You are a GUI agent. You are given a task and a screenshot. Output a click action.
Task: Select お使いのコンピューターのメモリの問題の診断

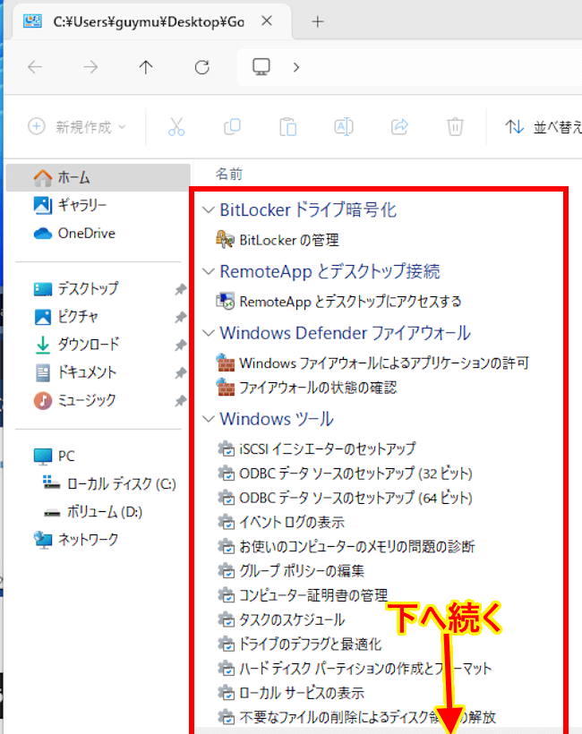(347, 546)
